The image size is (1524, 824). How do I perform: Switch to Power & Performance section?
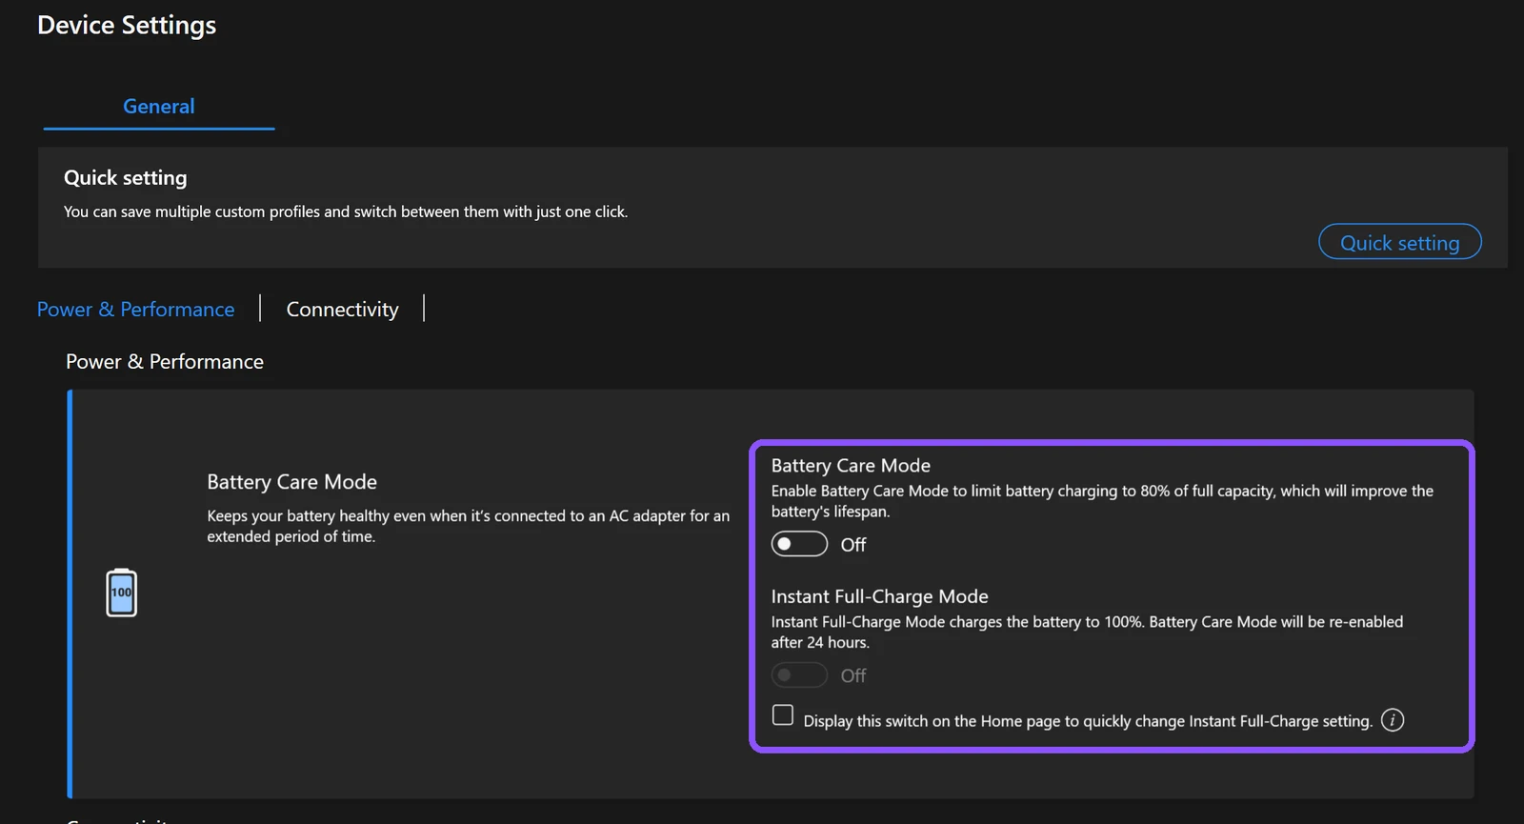pyautogui.click(x=135, y=309)
